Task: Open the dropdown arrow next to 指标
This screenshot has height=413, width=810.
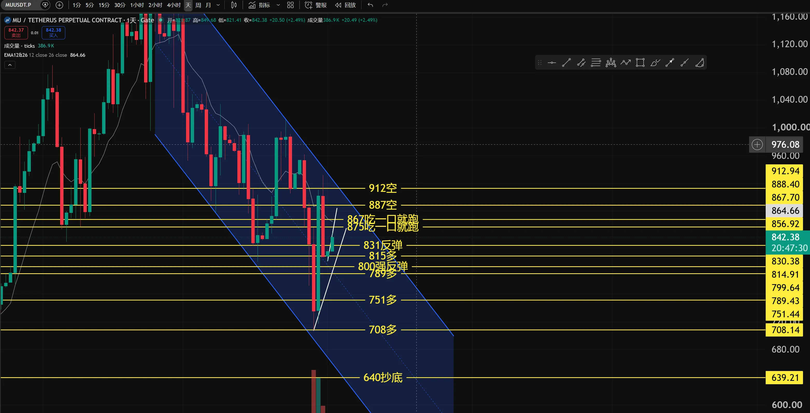Action: tap(278, 5)
